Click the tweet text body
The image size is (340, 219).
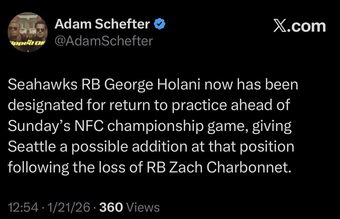[x=152, y=126]
